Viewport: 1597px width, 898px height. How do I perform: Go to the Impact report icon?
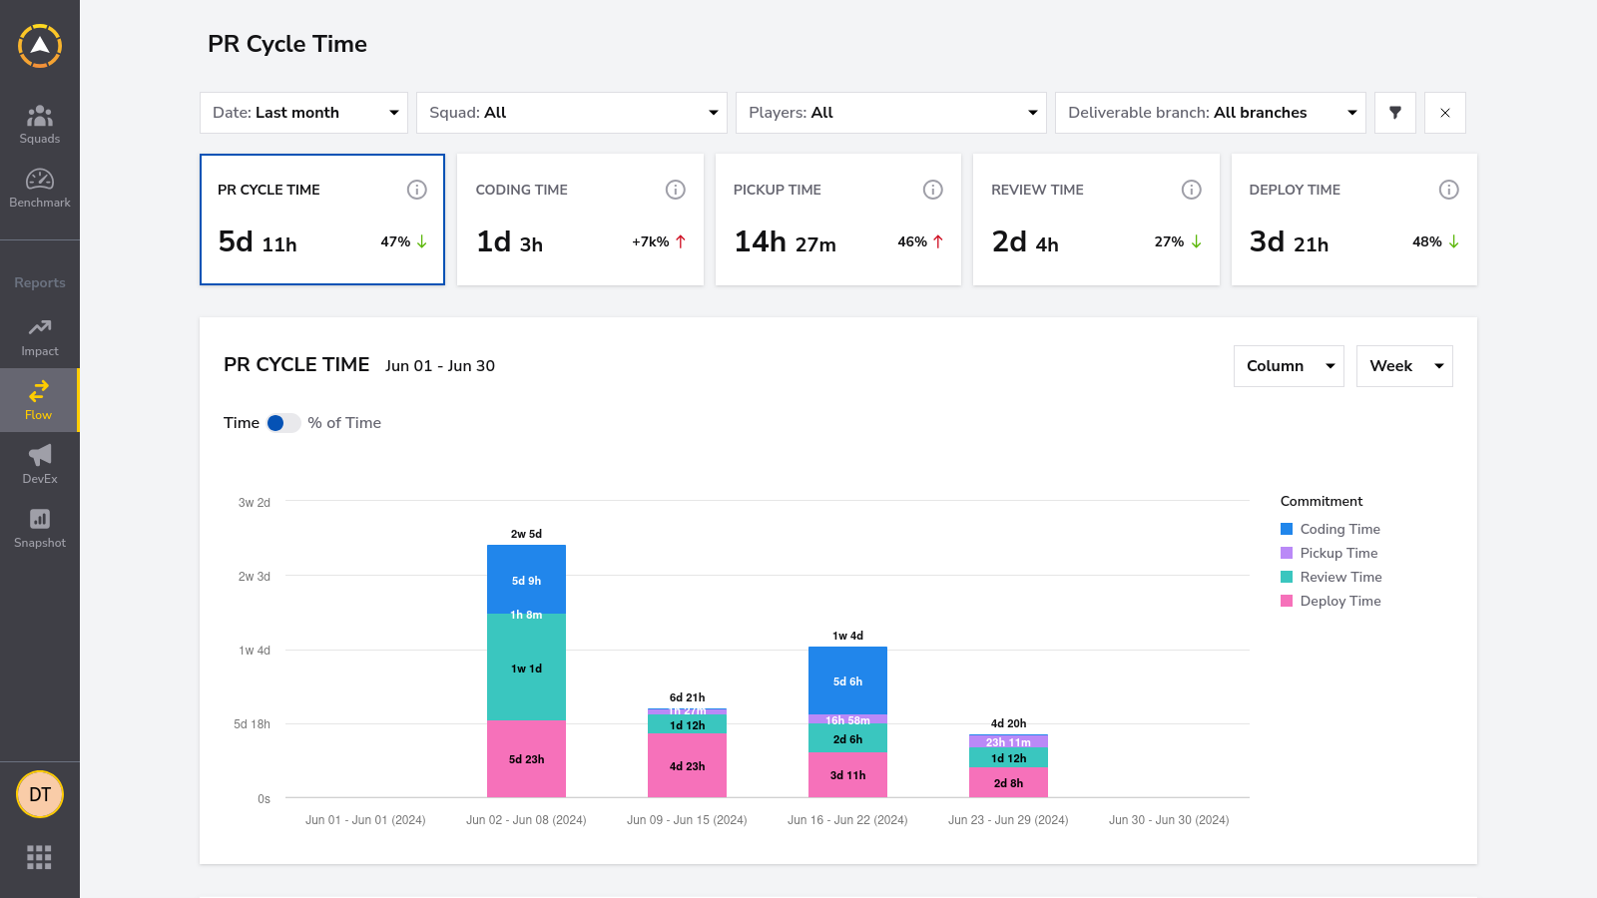[x=40, y=327]
